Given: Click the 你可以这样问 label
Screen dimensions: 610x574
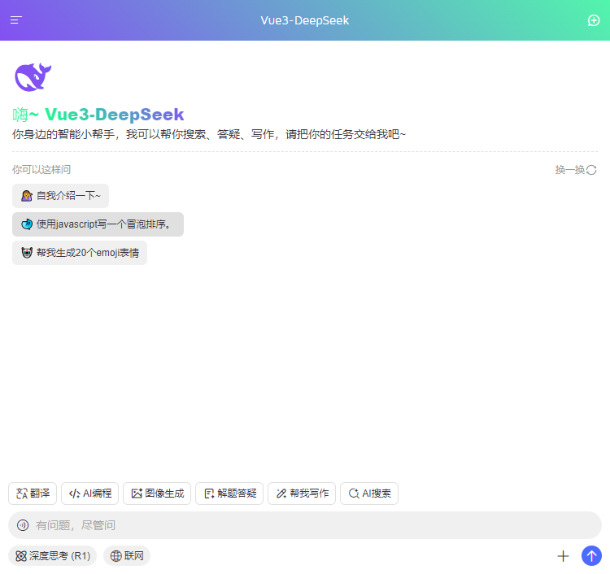Looking at the screenshot, I should coord(41,170).
